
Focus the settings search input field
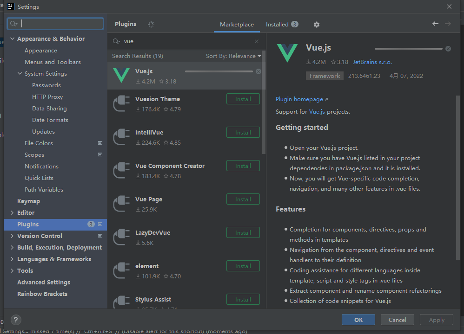pyautogui.click(x=55, y=24)
